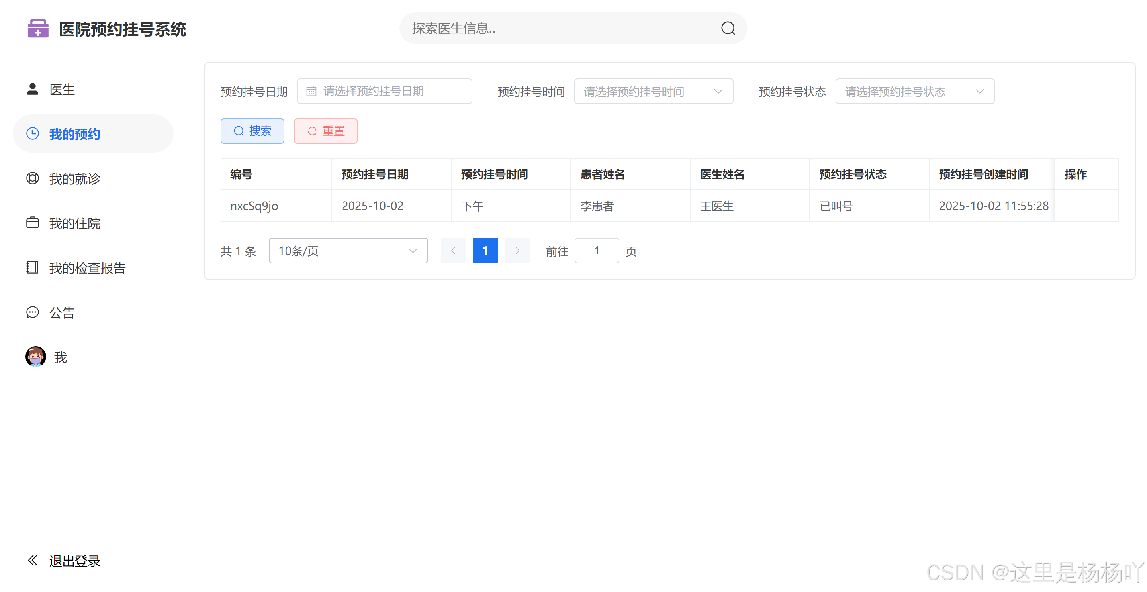This screenshot has width=1147, height=592.
Task: Open 我的预约 in the sidebar
Action: [x=74, y=134]
